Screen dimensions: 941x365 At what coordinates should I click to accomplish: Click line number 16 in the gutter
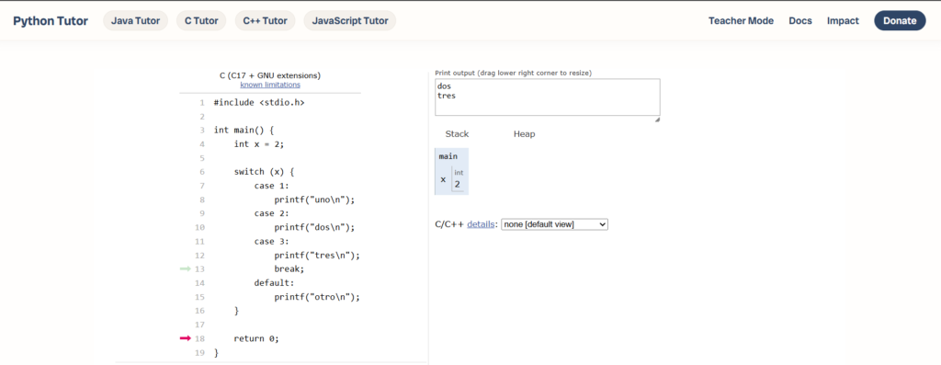[199, 311]
